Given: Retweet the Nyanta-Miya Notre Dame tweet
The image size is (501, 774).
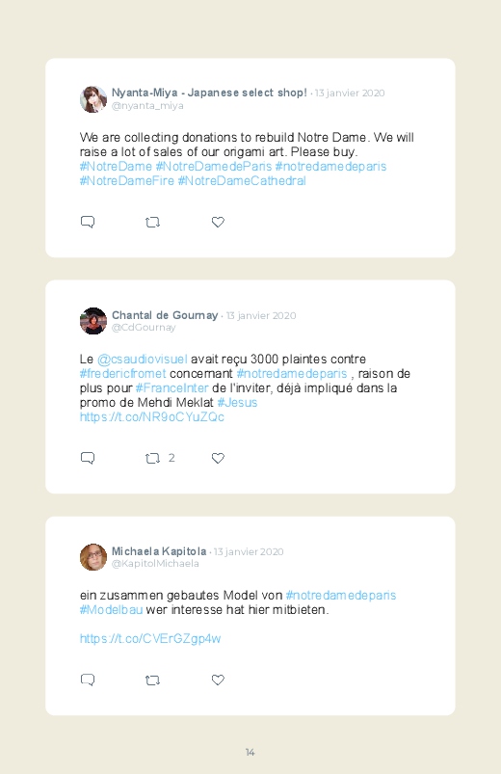Looking at the screenshot, I should 152,223.
